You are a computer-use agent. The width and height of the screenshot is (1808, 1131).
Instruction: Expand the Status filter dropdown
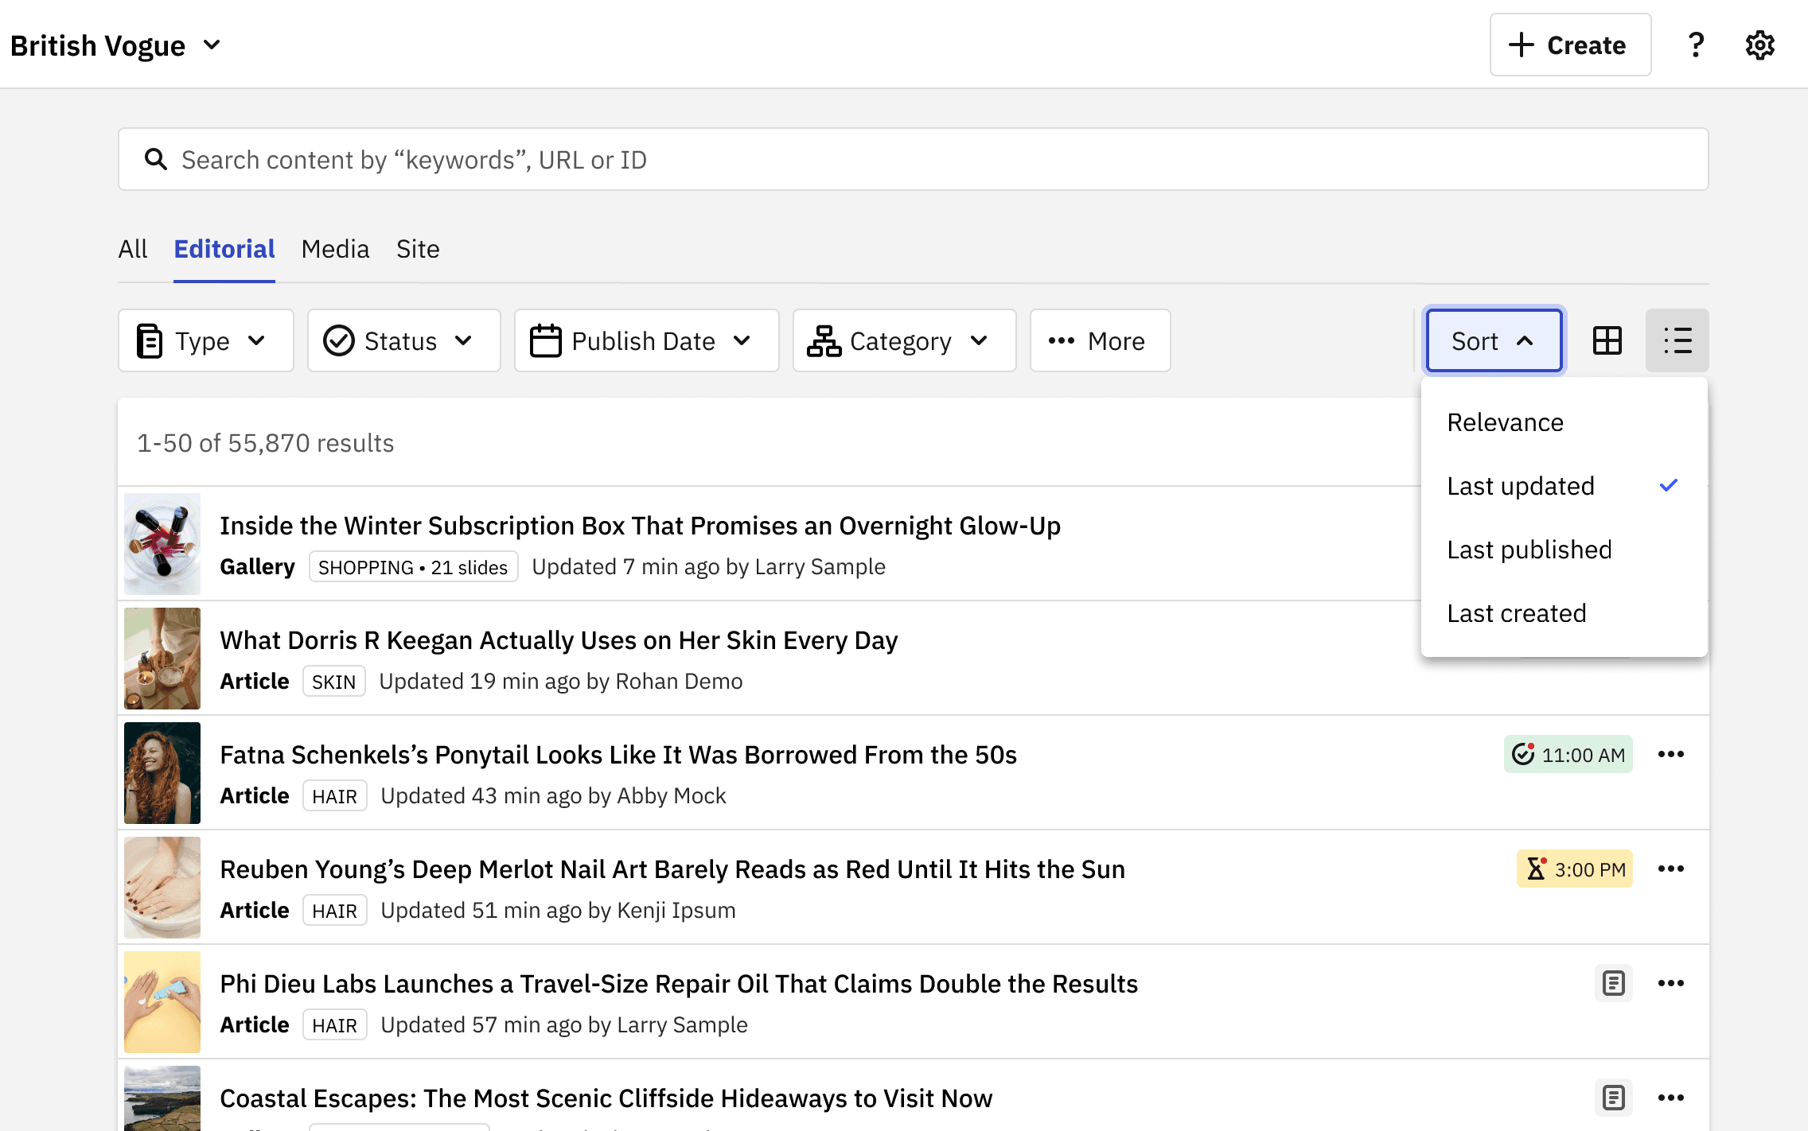pos(404,340)
